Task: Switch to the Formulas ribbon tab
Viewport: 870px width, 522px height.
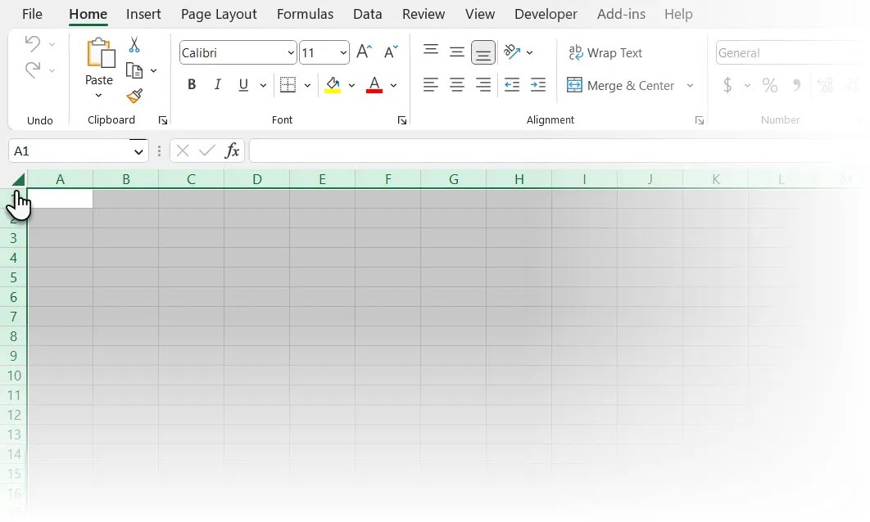Action: pyautogui.click(x=305, y=14)
